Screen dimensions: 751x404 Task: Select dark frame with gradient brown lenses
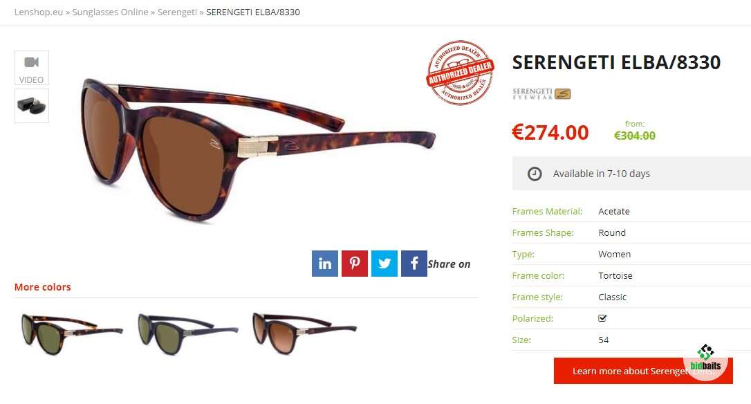click(x=304, y=333)
